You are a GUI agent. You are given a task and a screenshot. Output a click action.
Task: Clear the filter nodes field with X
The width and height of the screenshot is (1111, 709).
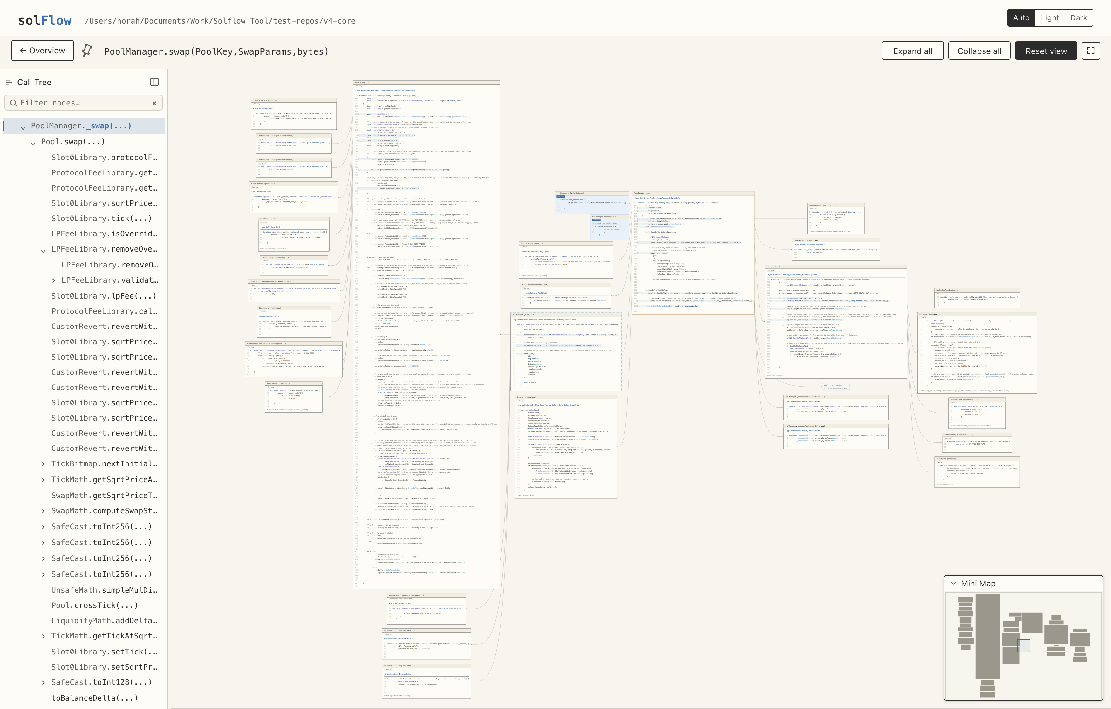pyautogui.click(x=154, y=103)
